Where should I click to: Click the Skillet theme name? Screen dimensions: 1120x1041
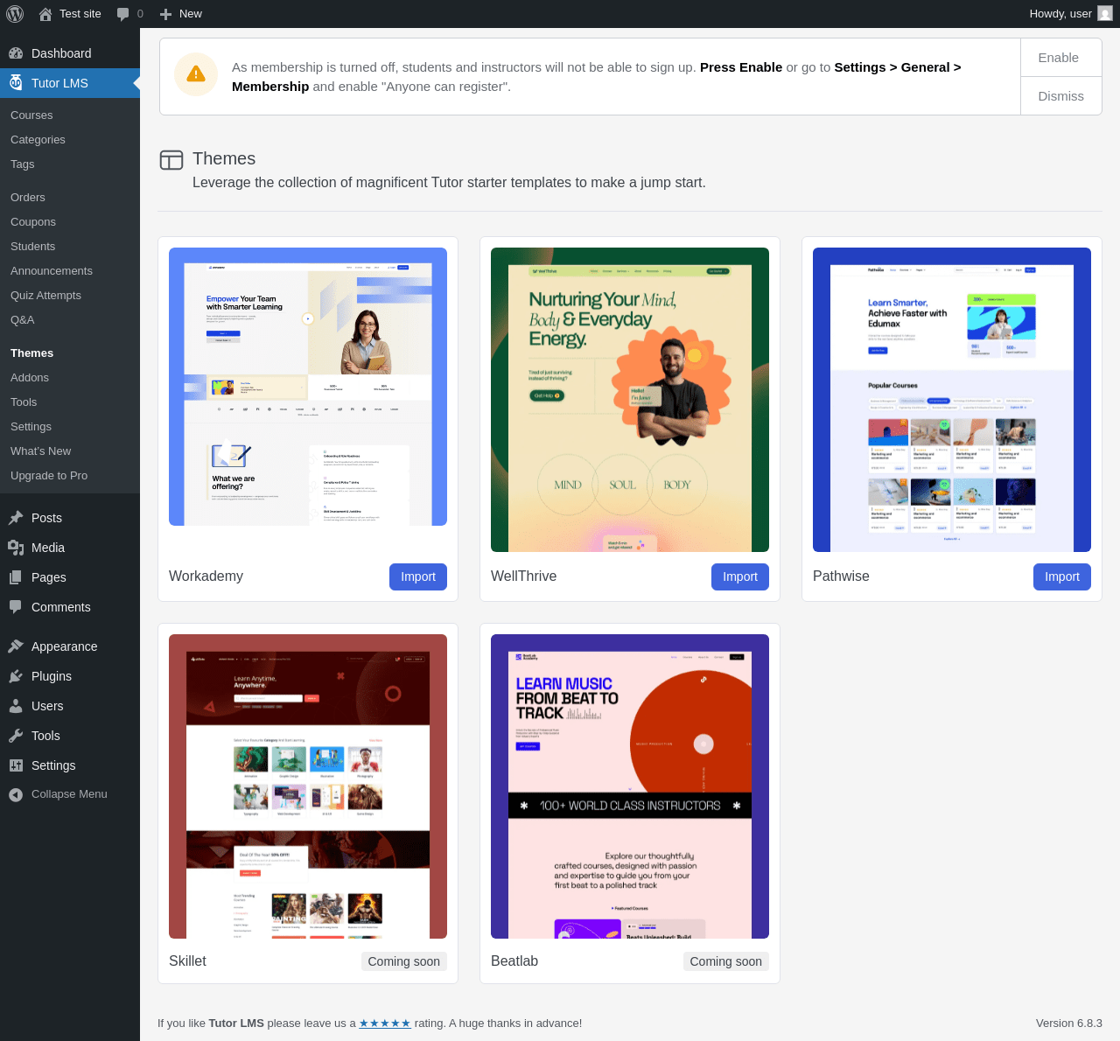coord(187,961)
